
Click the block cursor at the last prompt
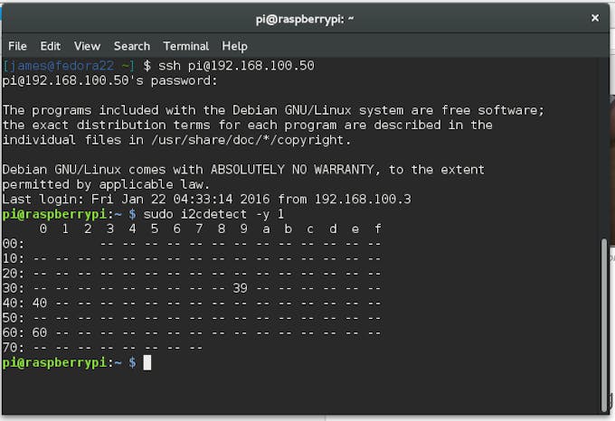pos(147,362)
